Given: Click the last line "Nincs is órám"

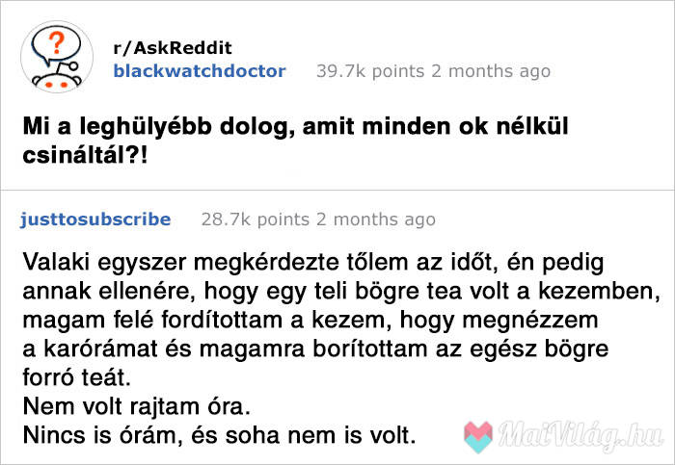Looking at the screenshot, I should point(219,435).
